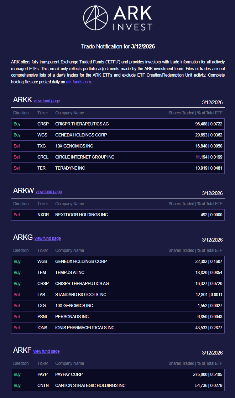Click TERADYNE INC company name
Screen dimensions: 235x398
[70, 168]
